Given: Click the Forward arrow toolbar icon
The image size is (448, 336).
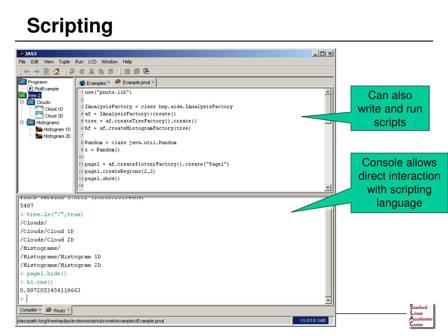Looking at the screenshot, I should (x=37, y=71).
